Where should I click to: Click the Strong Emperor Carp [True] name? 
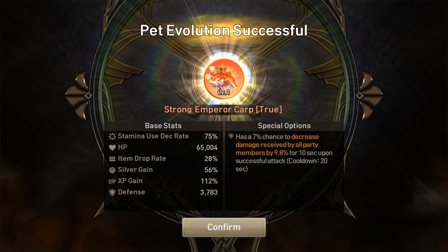tap(223, 110)
